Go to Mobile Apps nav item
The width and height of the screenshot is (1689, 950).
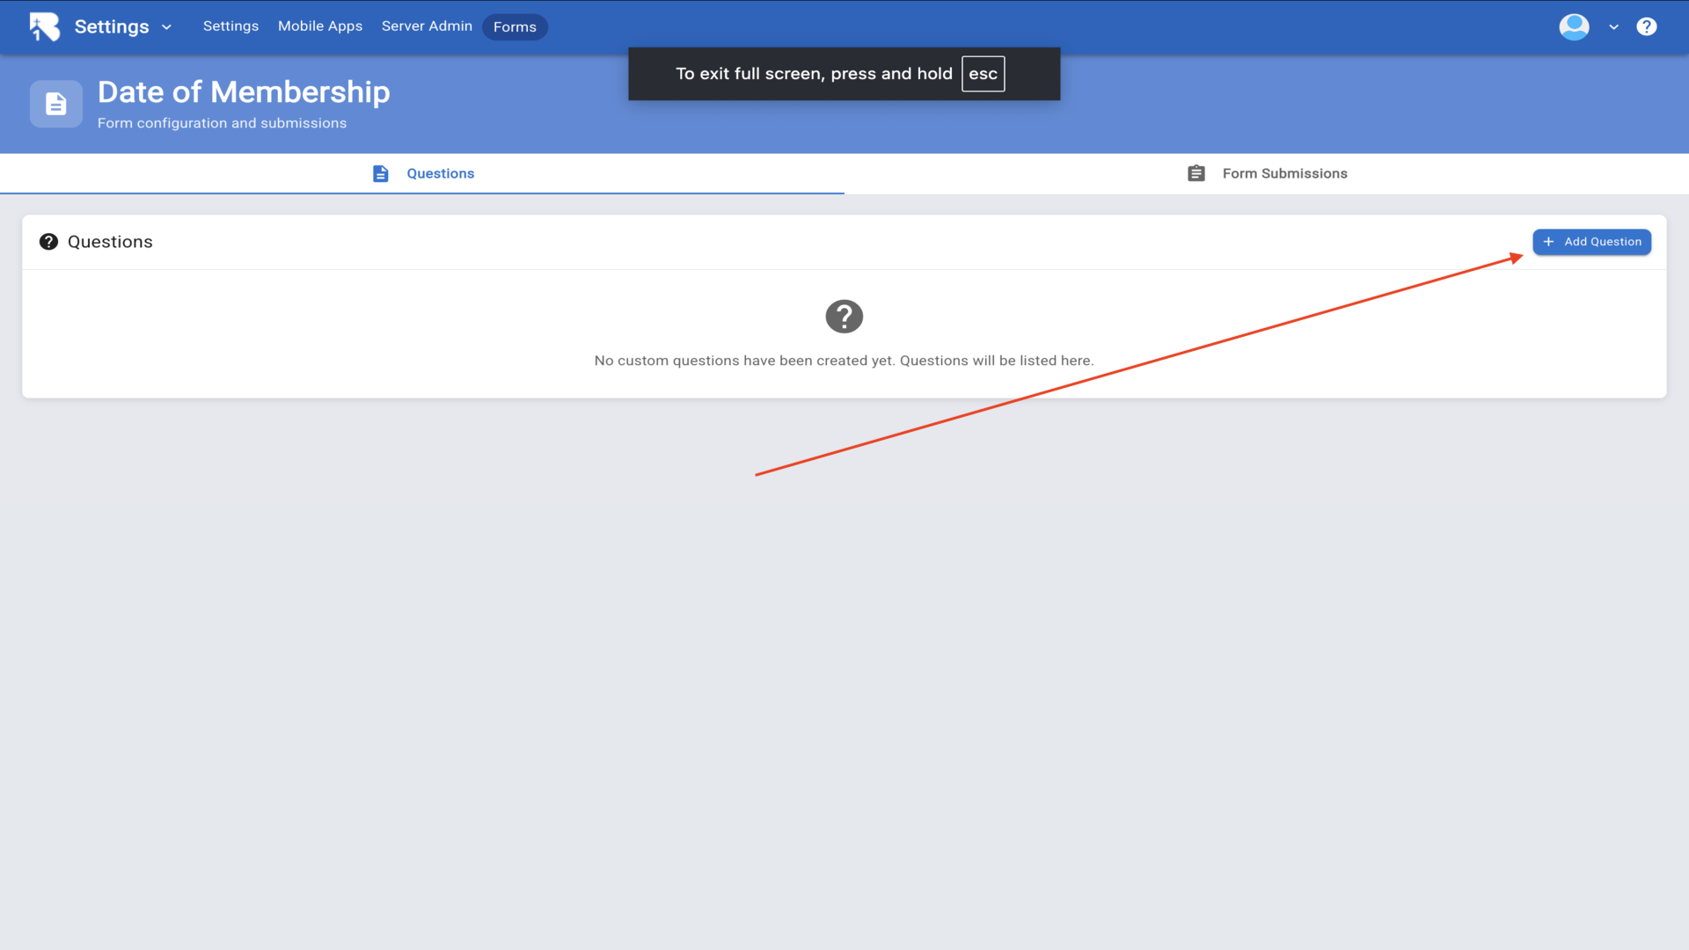pyautogui.click(x=320, y=26)
